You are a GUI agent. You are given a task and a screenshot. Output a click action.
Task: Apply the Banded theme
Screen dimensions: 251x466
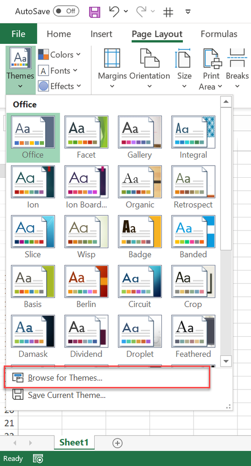pyautogui.click(x=193, y=237)
